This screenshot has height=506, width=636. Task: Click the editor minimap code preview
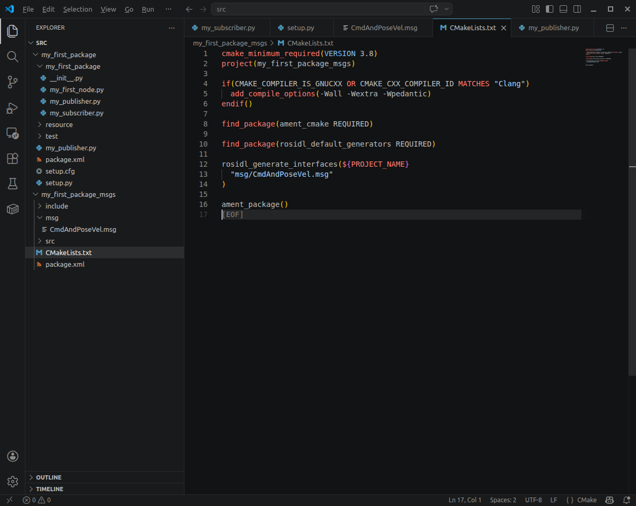(x=604, y=57)
